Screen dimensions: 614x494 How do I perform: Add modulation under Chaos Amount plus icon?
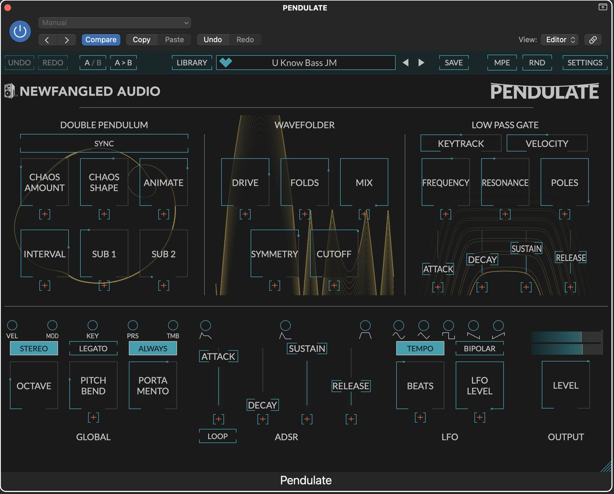pos(45,214)
